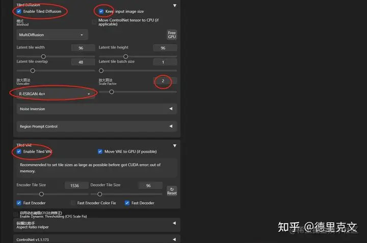Click the Latent tile height value field
This screenshot has width=367, height=243.
coord(165,48)
